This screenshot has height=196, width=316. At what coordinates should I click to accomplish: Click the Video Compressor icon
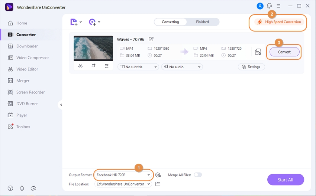click(10, 58)
